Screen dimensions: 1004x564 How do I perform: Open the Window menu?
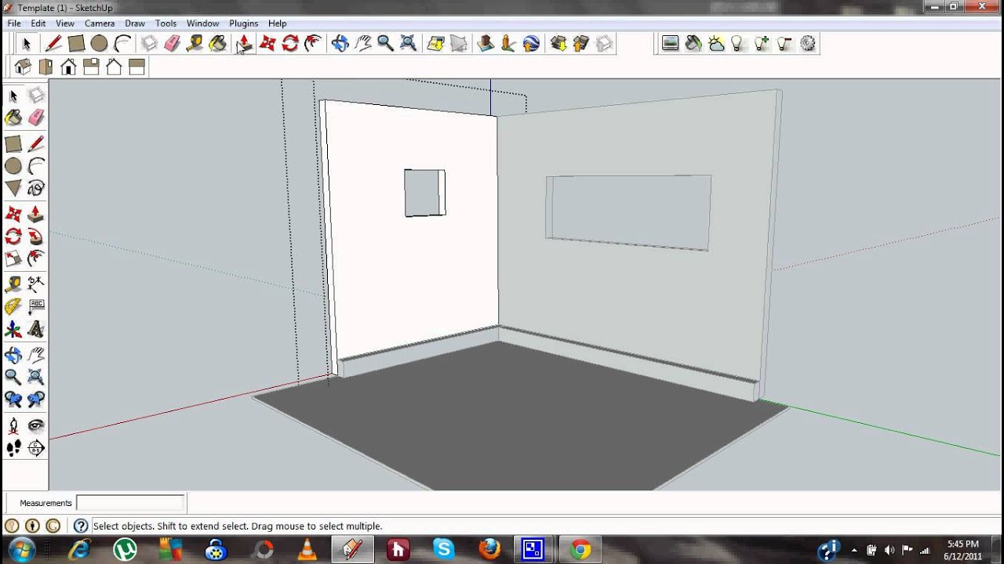202,23
